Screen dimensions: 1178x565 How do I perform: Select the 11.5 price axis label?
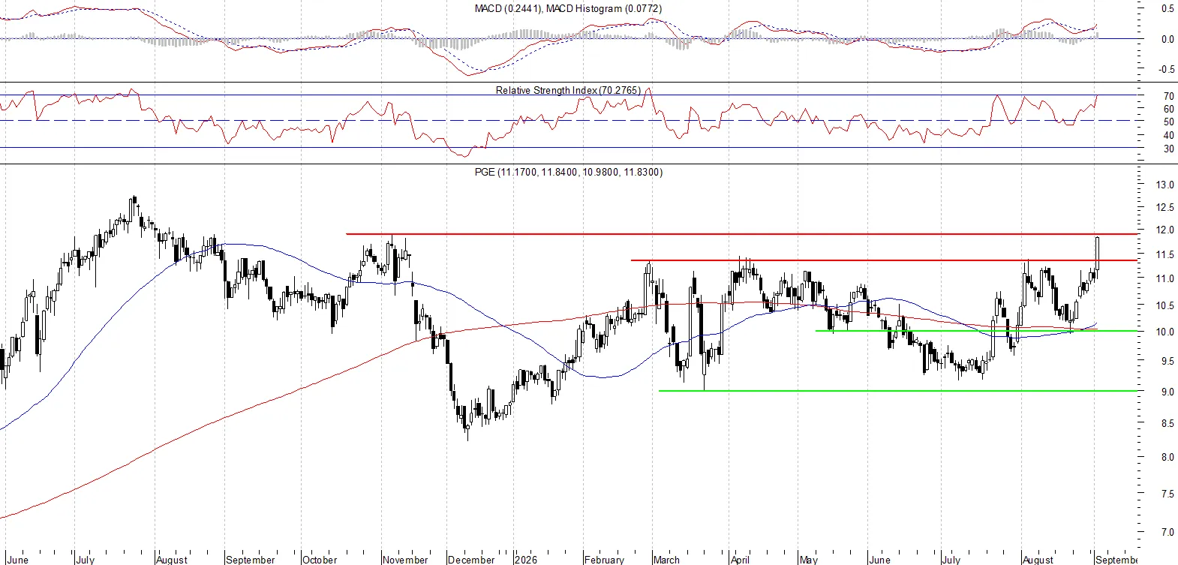click(x=1164, y=255)
